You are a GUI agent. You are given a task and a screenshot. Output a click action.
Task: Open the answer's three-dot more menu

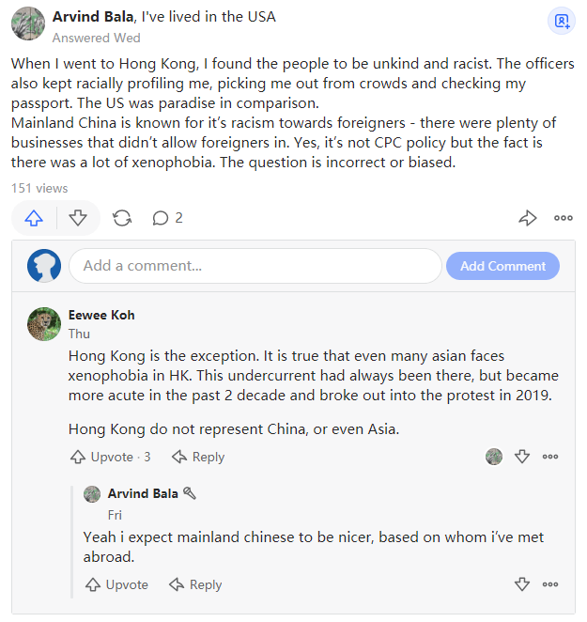(563, 218)
